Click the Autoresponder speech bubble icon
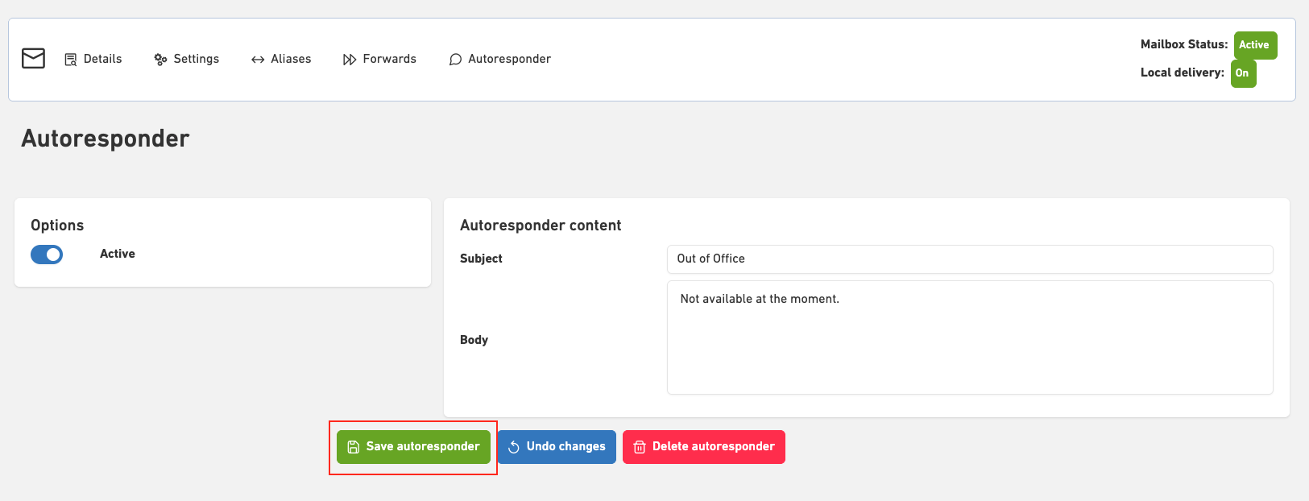 (x=455, y=60)
